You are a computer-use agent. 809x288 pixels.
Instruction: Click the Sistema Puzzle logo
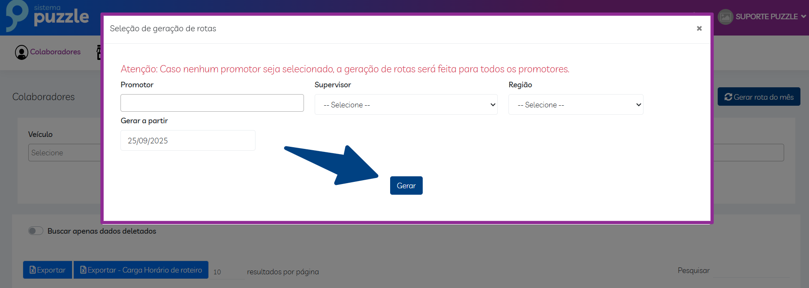(47, 16)
